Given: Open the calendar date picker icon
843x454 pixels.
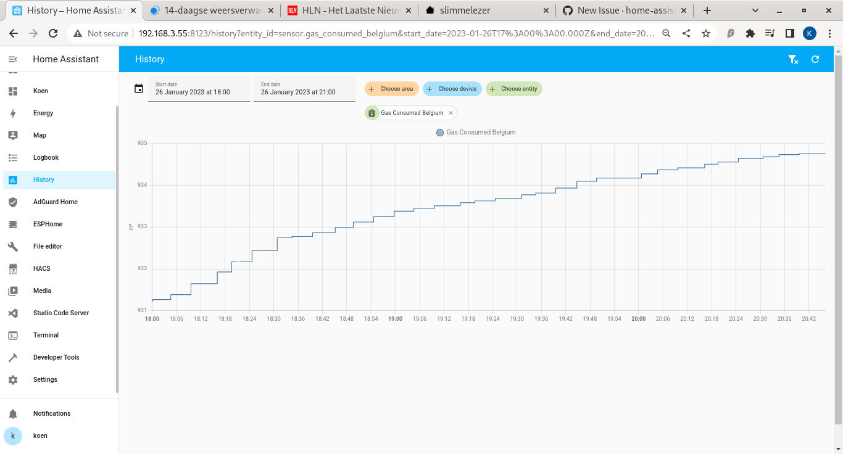Looking at the screenshot, I should click(x=138, y=88).
